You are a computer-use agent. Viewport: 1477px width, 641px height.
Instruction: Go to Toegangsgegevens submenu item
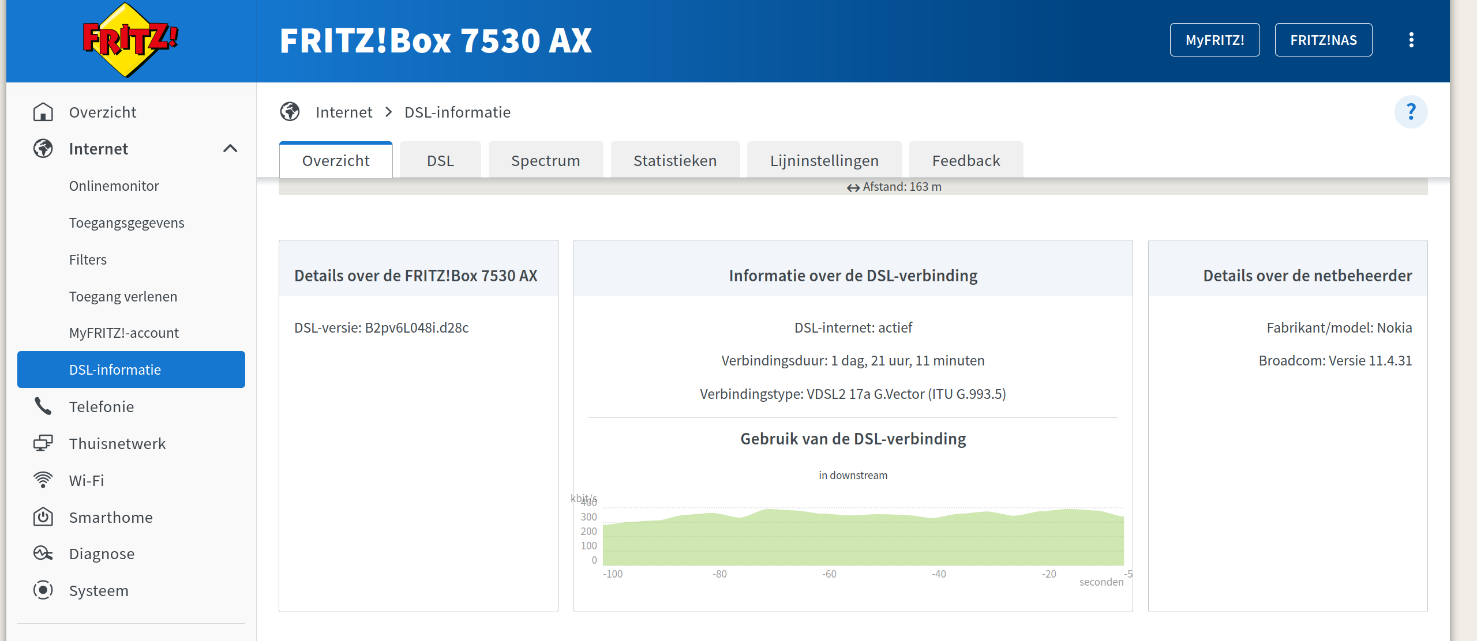point(127,223)
